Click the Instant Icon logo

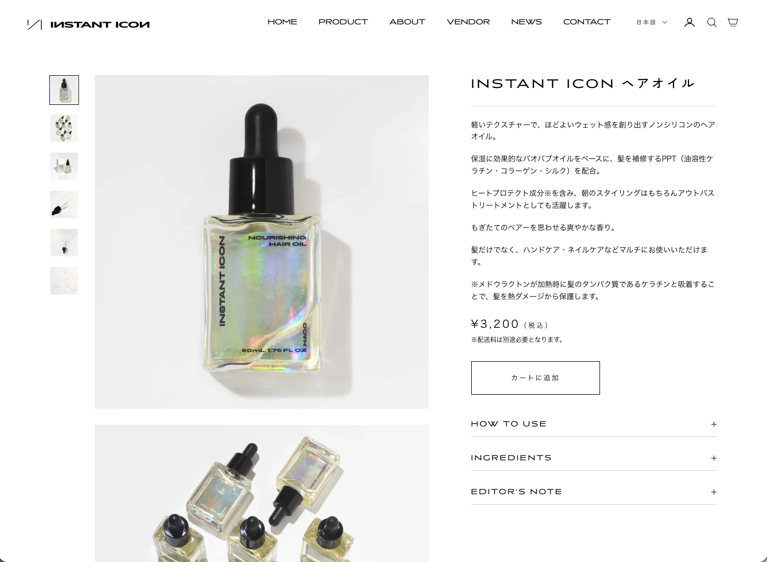[x=89, y=24]
